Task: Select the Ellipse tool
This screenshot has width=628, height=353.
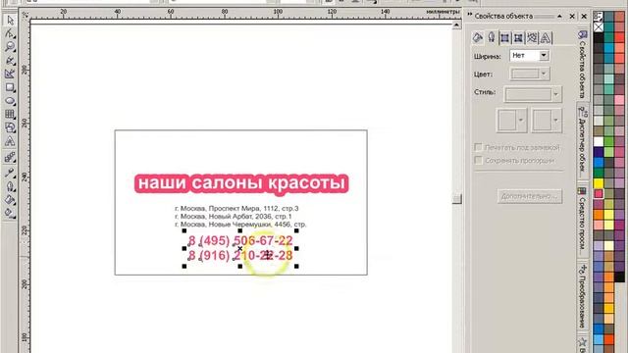Action: point(10,101)
